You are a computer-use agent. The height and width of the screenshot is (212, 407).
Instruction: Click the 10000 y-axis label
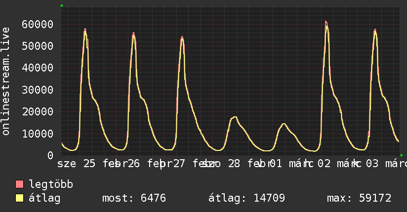(38, 134)
